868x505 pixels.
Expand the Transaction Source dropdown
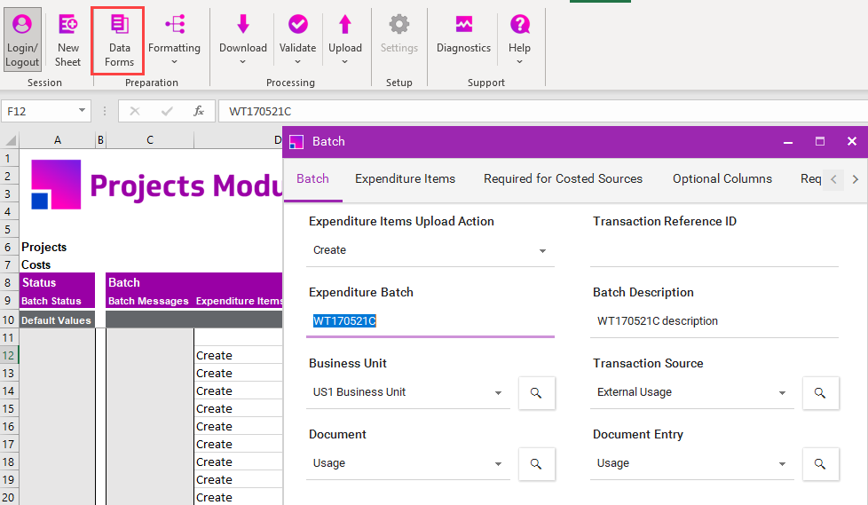tap(782, 392)
